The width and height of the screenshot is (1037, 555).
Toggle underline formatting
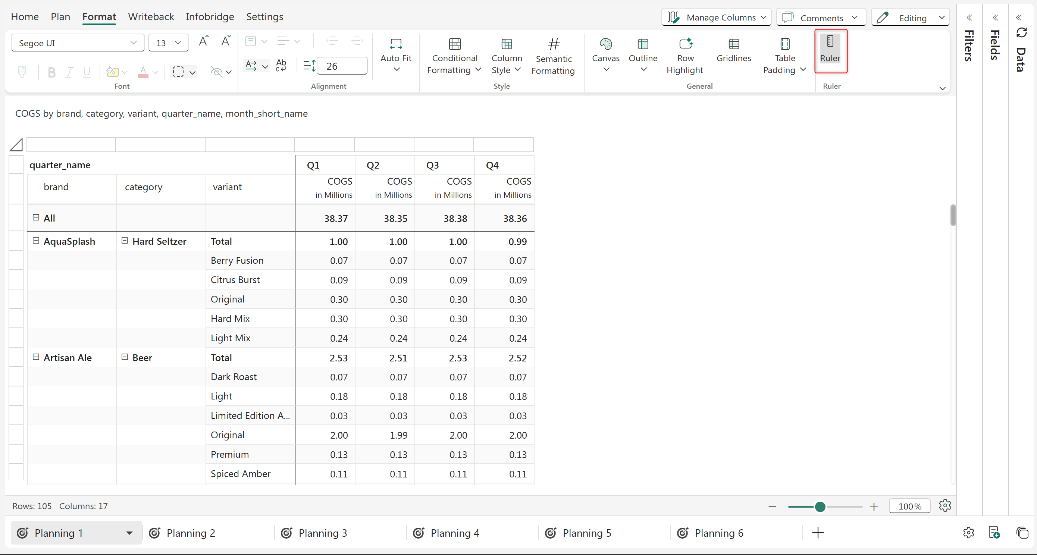(87, 72)
